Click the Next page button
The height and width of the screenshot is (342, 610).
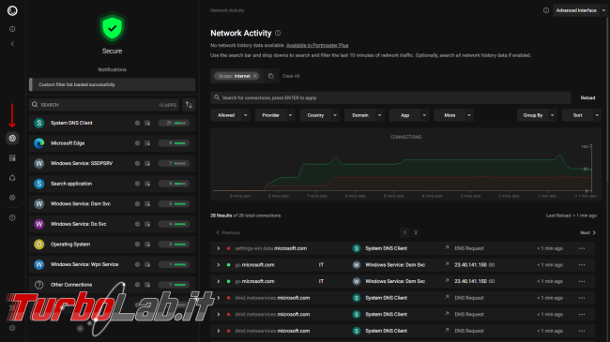click(587, 232)
